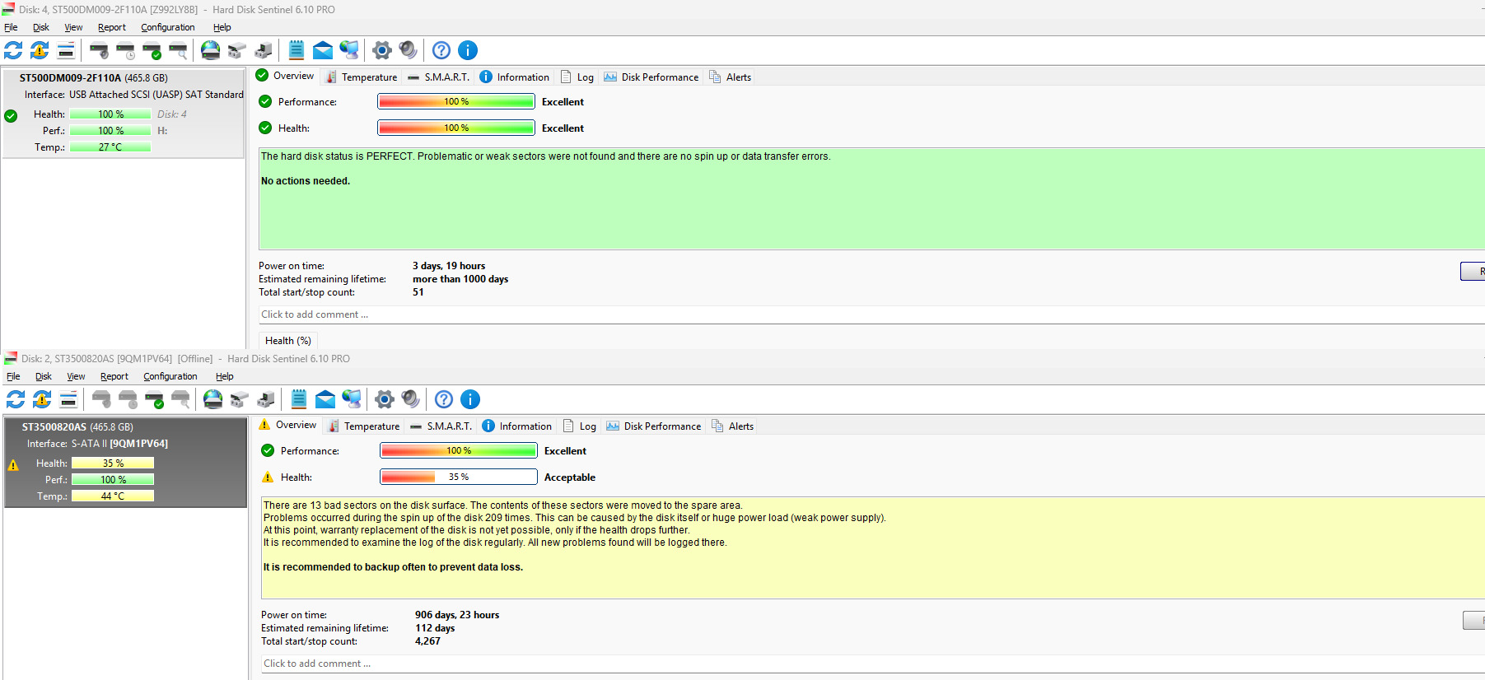The image size is (1485, 680).
Task: Click Refresh icon in ST3500820AS window toolbar
Action: pos(16,399)
